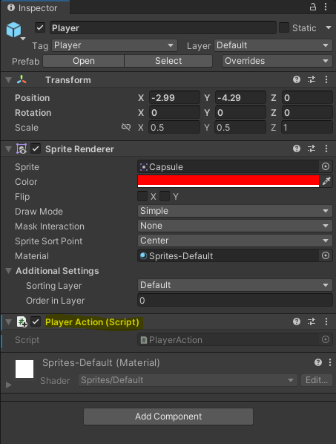Screen dimensions: 336x444
Task: Toggle Flip Y checkbox
Action: 165,196
